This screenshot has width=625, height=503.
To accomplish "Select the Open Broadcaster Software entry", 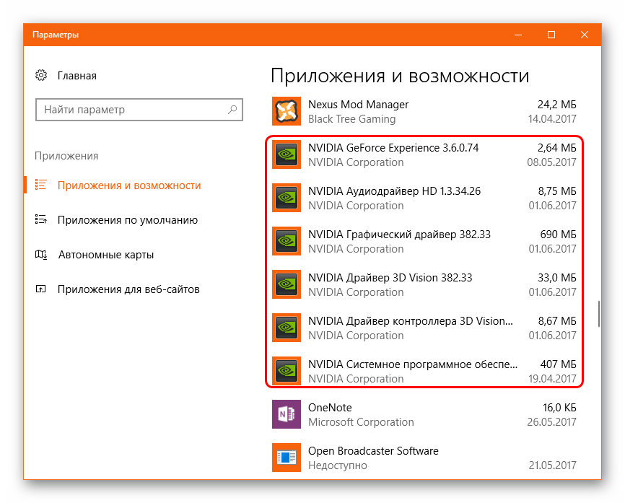I will tap(424, 458).
